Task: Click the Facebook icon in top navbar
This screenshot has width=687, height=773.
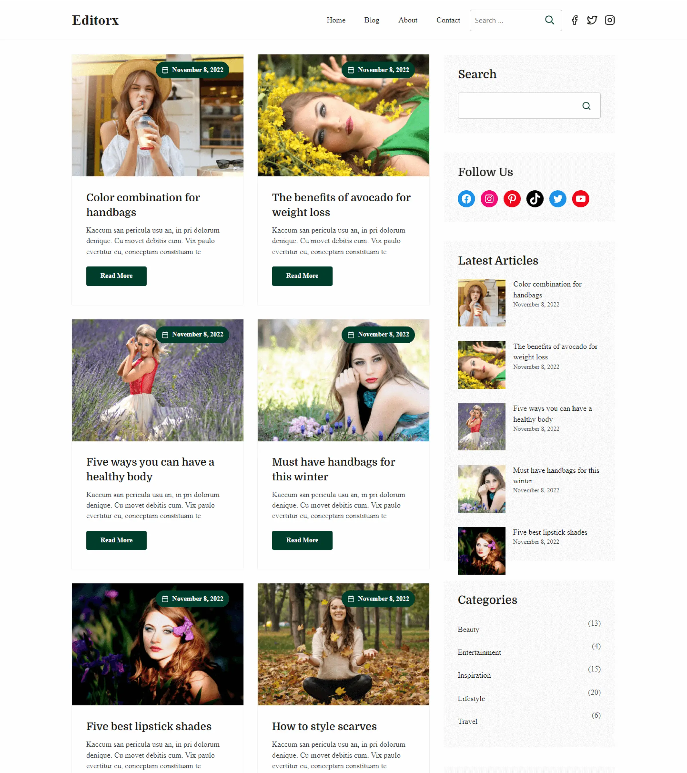Action: click(x=574, y=20)
